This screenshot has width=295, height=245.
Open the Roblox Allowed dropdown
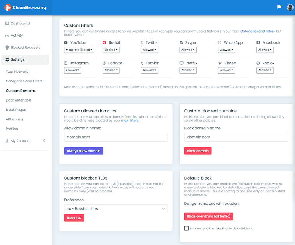265,70
